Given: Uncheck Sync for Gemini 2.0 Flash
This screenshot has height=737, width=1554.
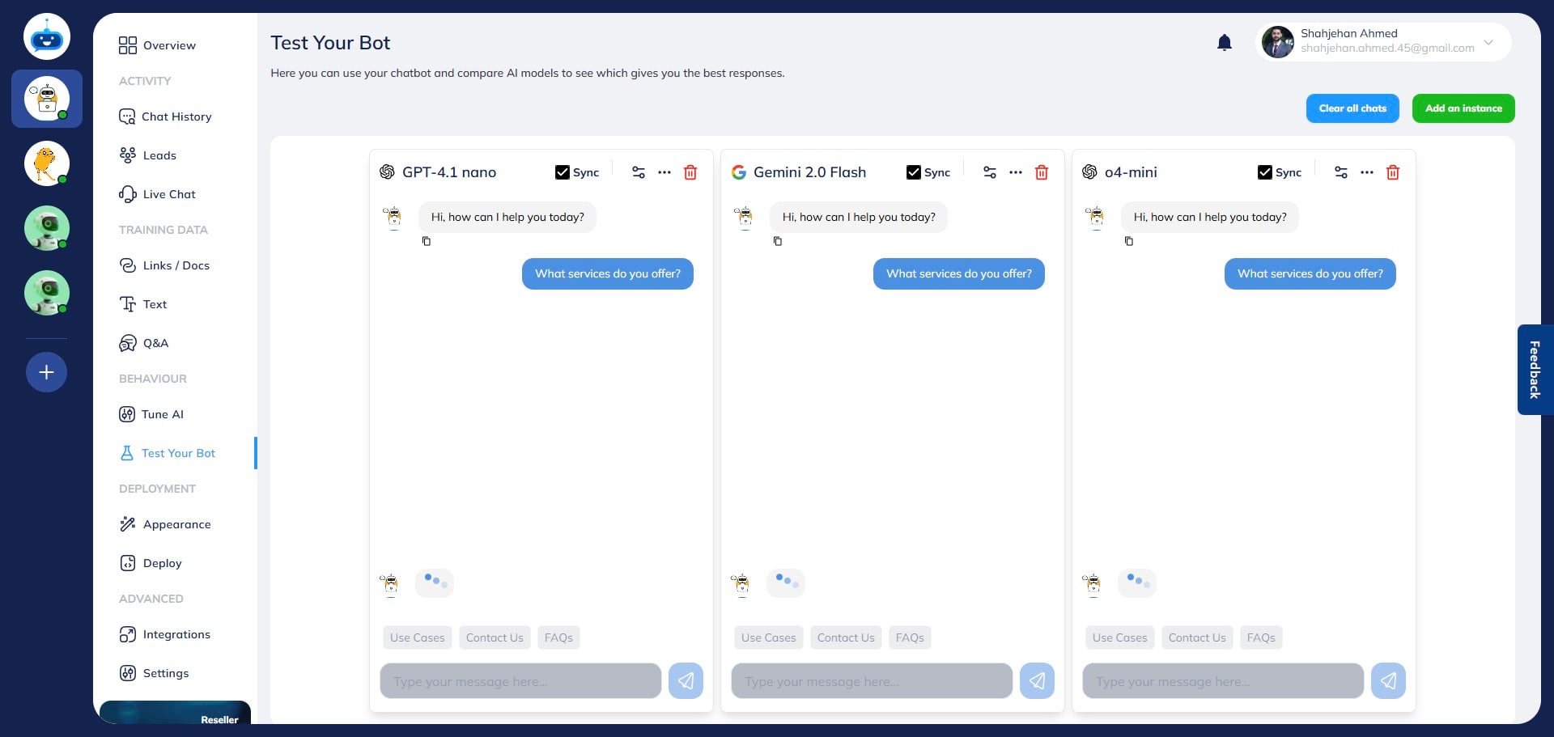Looking at the screenshot, I should pos(914,172).
